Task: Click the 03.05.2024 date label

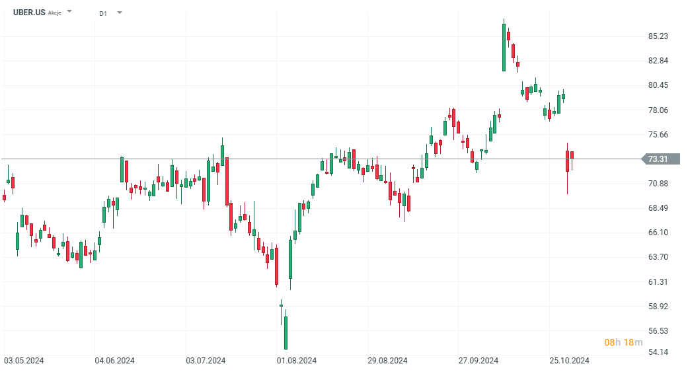Action: coord(24,361)
